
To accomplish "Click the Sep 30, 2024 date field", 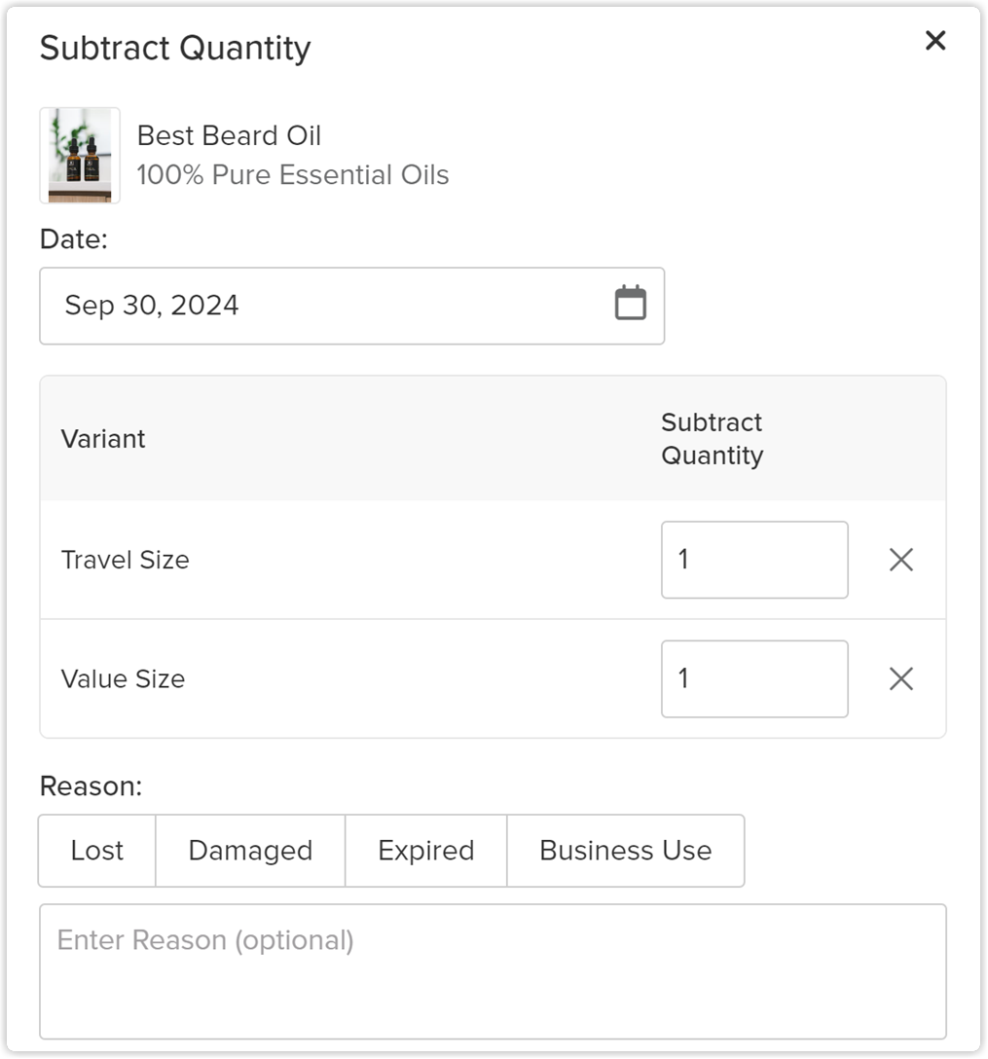I will click(331, 306).
